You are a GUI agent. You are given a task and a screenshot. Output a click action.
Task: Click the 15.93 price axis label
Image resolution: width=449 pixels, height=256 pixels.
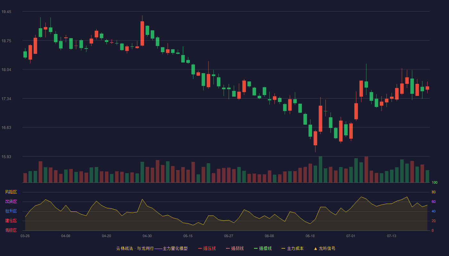pyautogui.click(x=6, y=157)
